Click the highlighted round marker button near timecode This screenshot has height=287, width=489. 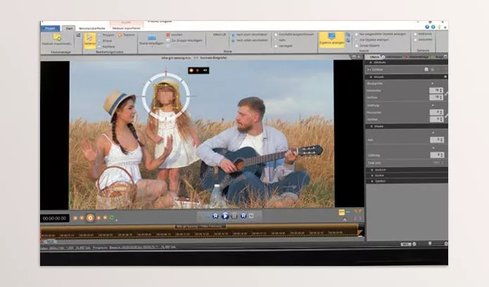pyautogui.click(x=90, y=218)
